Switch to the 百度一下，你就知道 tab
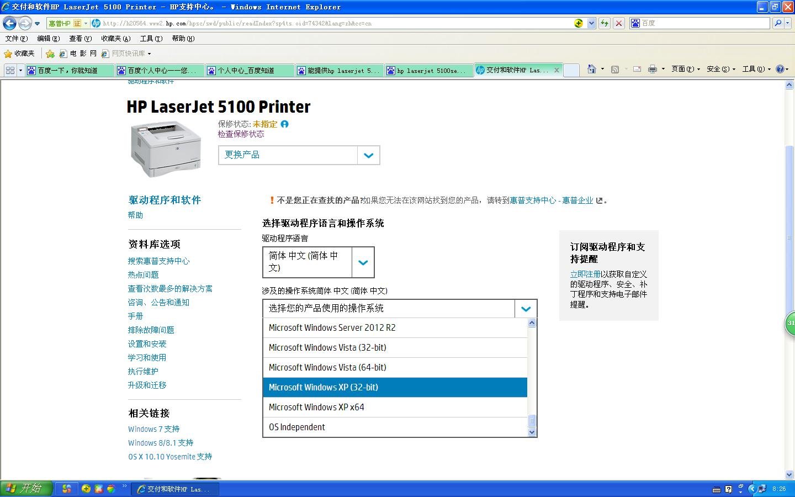This screenshot has height=497, width=795. tap(70, 70)
